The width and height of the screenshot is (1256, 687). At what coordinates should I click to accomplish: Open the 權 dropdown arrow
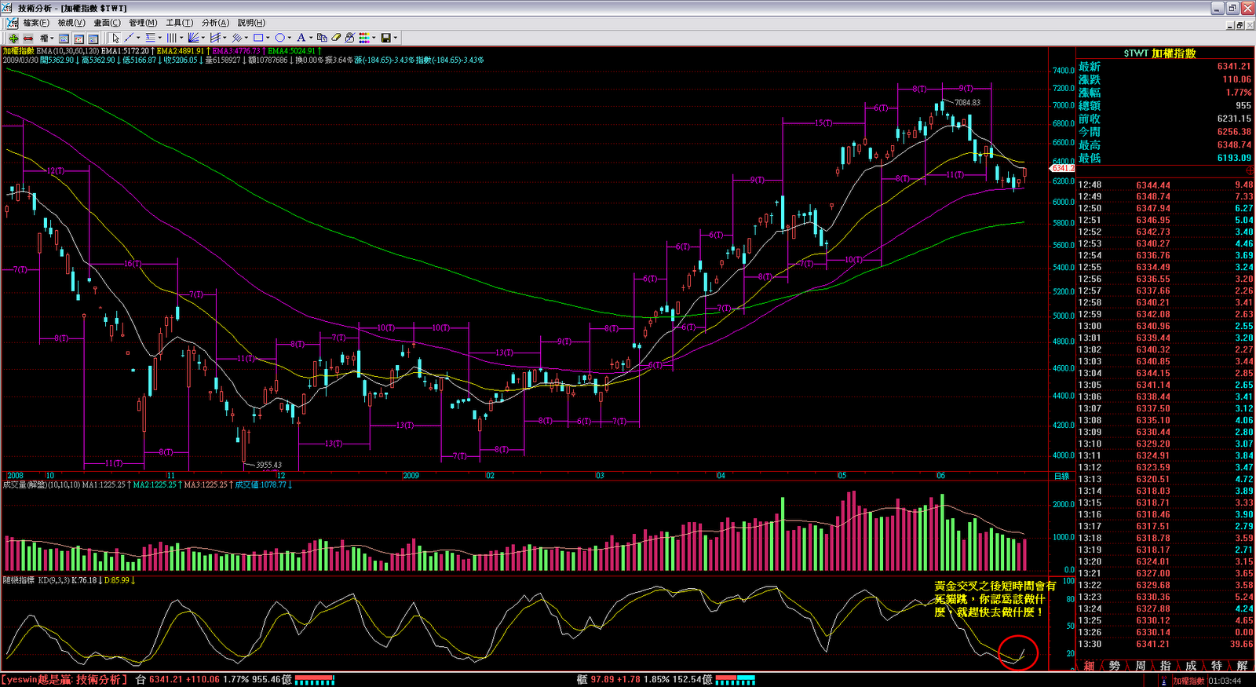coord(52,38)
